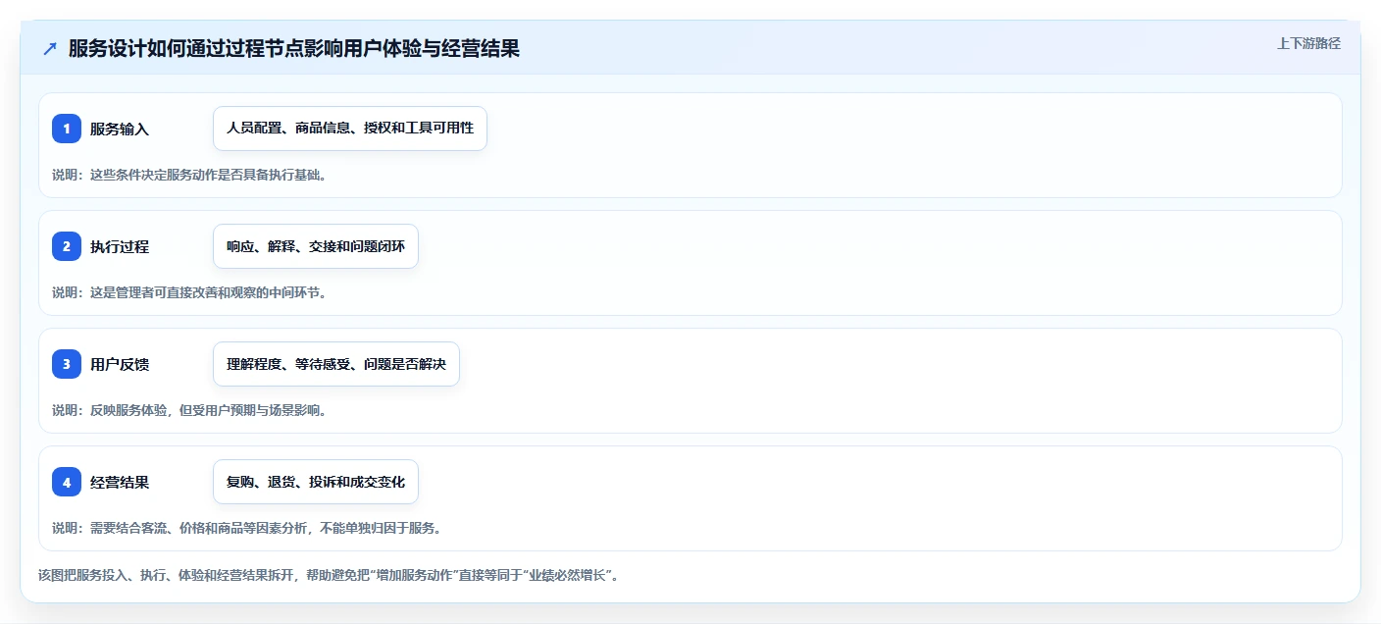The width and height of the screenshot is (1381, 624).
Task: Click the arrow icon beside the title
Action: click(x=50, y=48)
